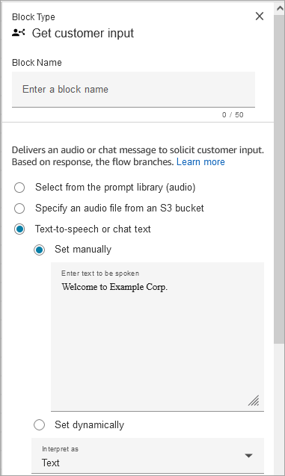Click the Get customer input title text

pyautogui.click(x=83, y=33)
